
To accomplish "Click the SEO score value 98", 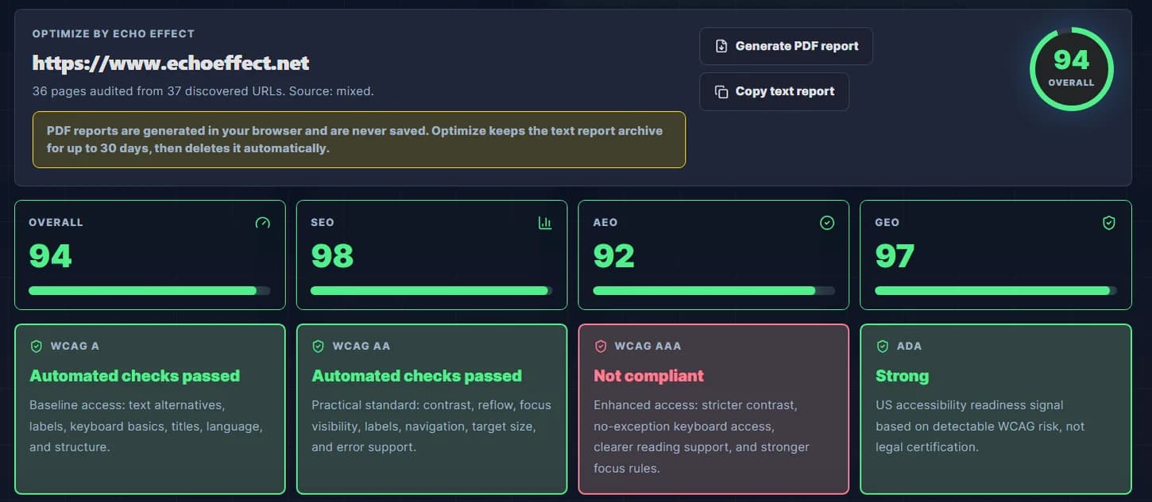I will pyautogui.click(x=332, y=256).
